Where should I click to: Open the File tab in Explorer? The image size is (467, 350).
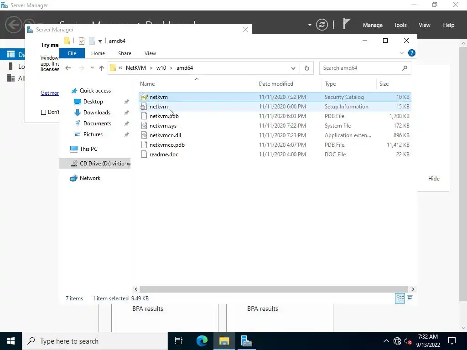click(72, 53)
